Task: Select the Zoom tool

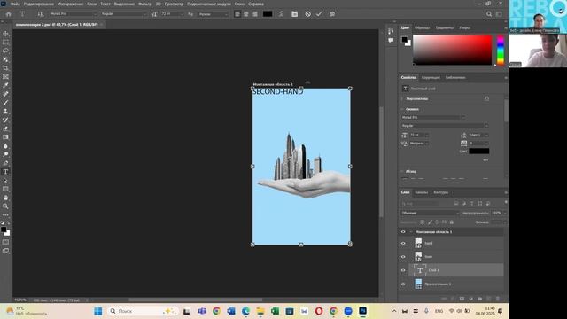Action: click(5, 206)
